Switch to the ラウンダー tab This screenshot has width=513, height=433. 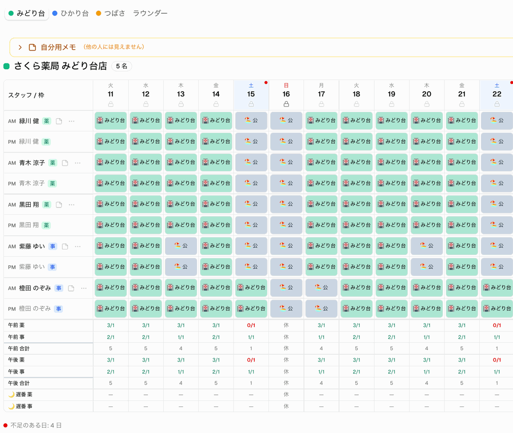150,13
